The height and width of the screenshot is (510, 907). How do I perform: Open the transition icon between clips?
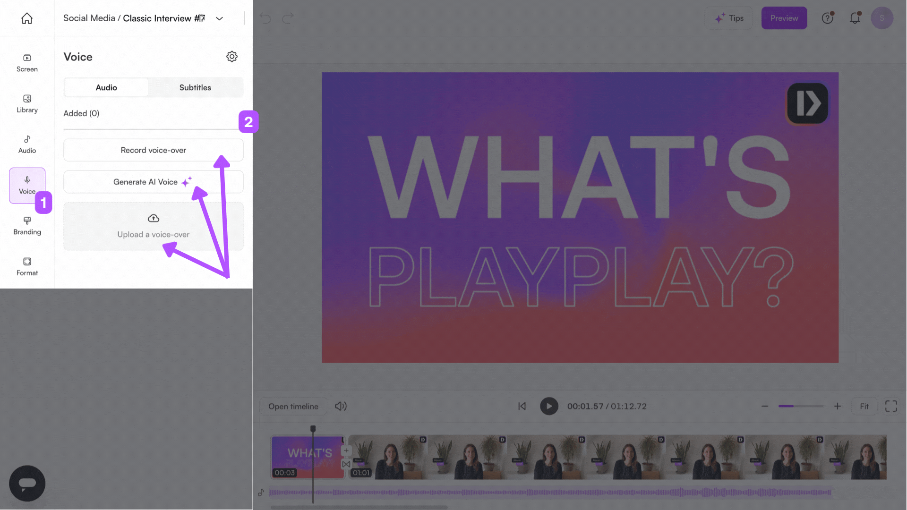pos(346,464)
